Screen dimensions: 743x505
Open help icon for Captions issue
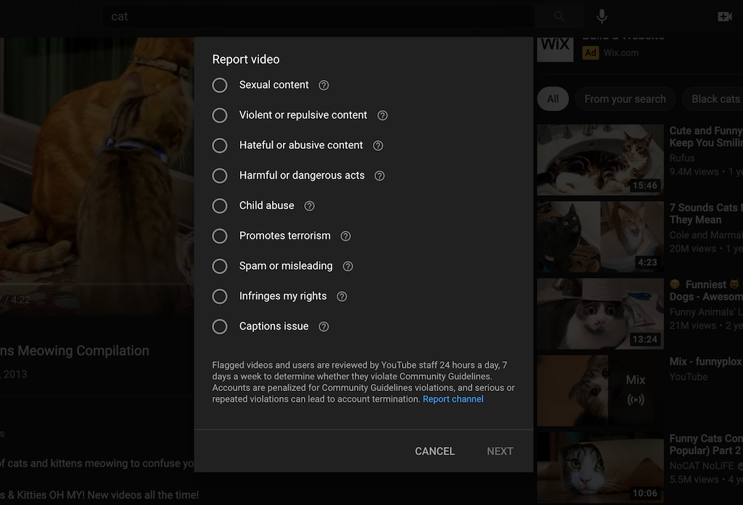click(x=324, y=327)
